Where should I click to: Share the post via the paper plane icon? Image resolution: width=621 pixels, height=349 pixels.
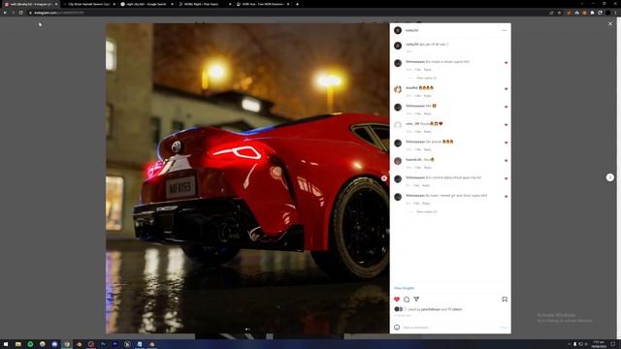pyautogui.click(x=416, y=300)
